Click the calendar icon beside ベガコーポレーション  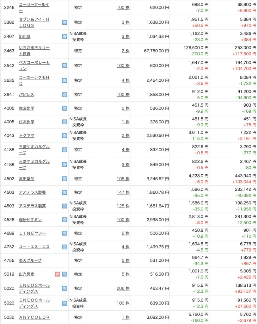point(64,65)
